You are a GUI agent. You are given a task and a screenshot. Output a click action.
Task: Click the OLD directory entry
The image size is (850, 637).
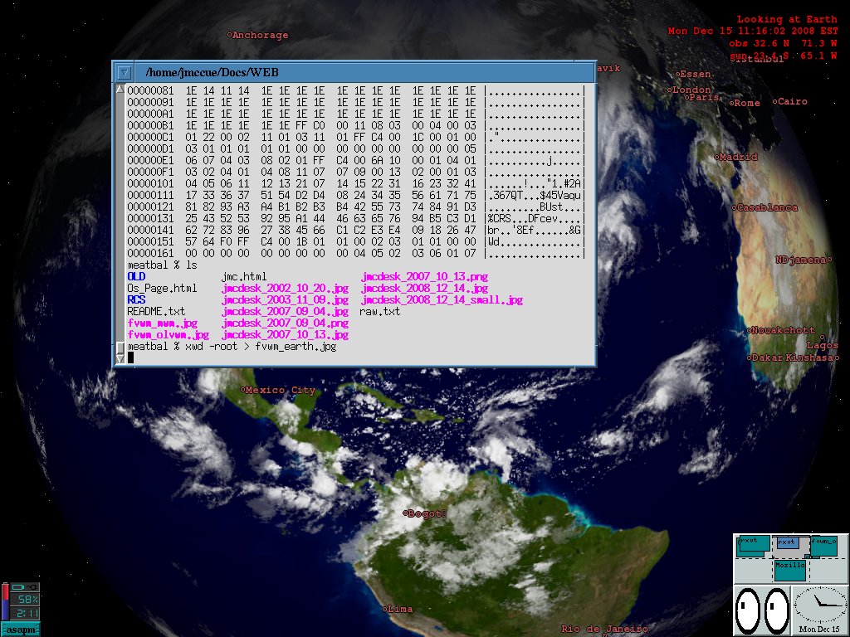point(136,276)
